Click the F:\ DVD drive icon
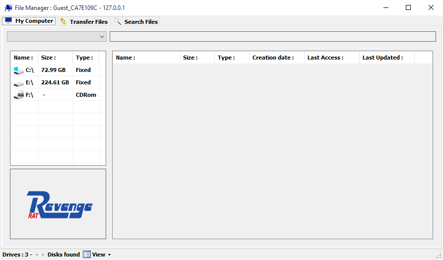 (x=19, y=95)
